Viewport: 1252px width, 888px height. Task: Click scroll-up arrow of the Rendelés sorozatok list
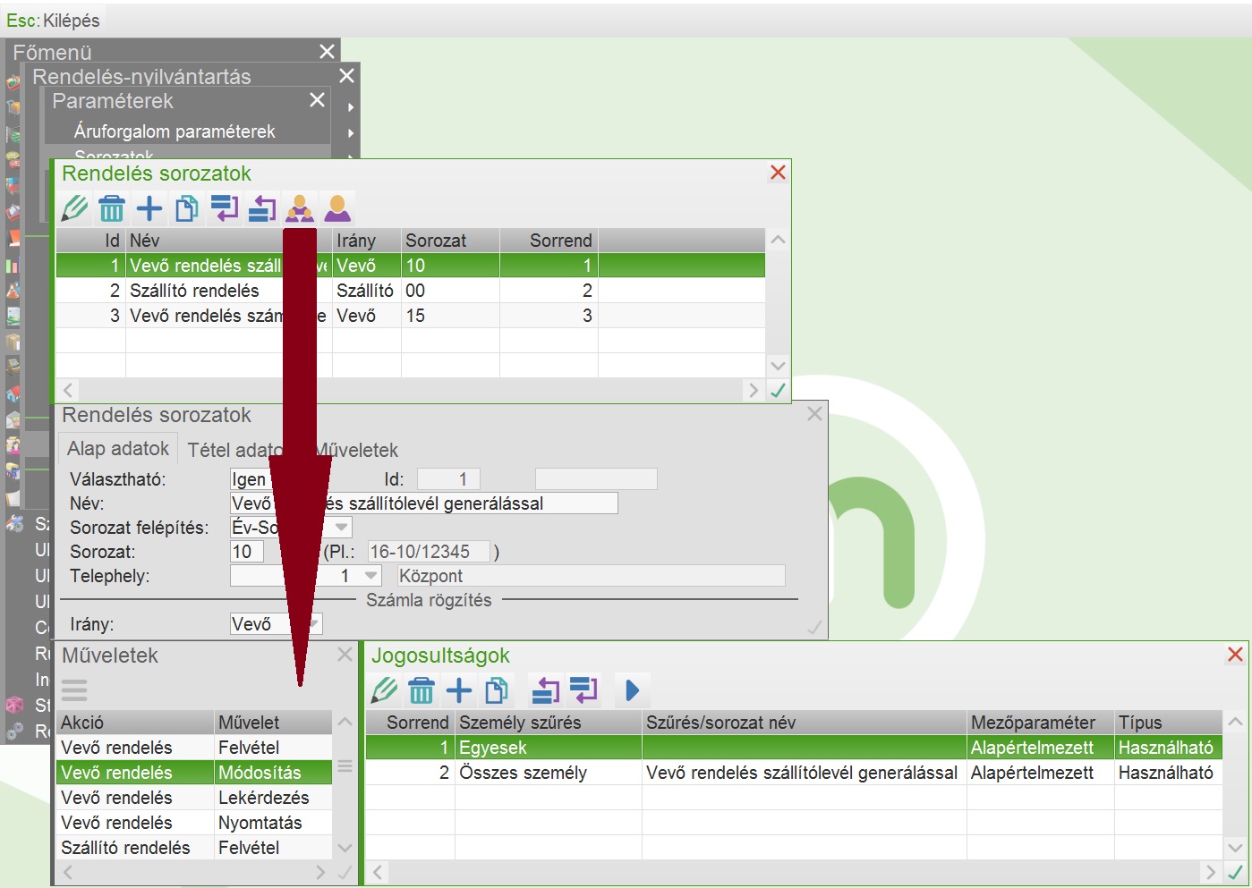coord(779,240)
